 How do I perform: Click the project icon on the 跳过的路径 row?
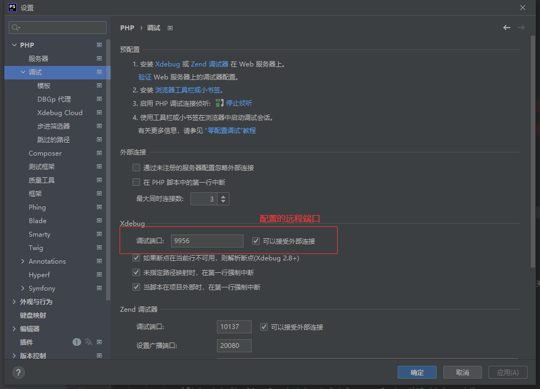pyautogui.click(x=99, y=139)
